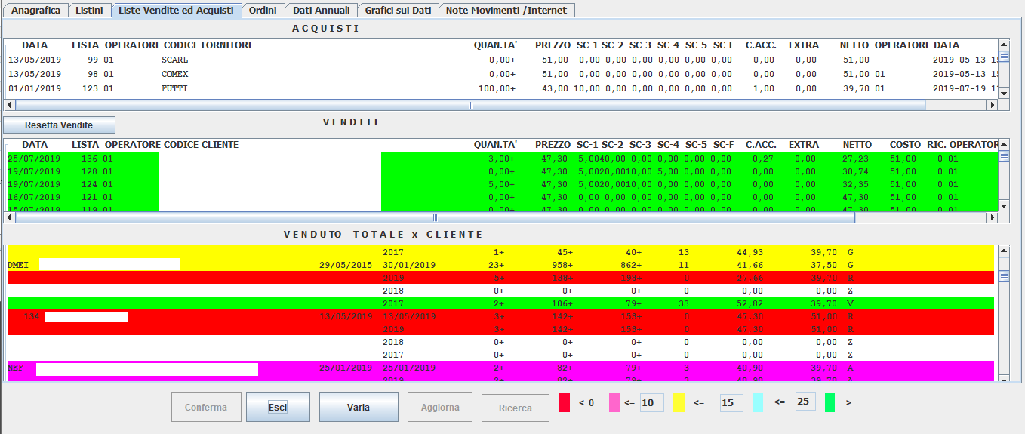
Task: Select the SCARL supplier row in Acquisti
Action: coord(501,60)
